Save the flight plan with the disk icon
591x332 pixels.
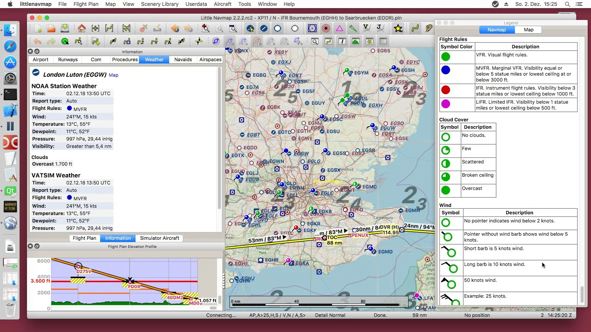pyautogui.click(x=65, y=28)
